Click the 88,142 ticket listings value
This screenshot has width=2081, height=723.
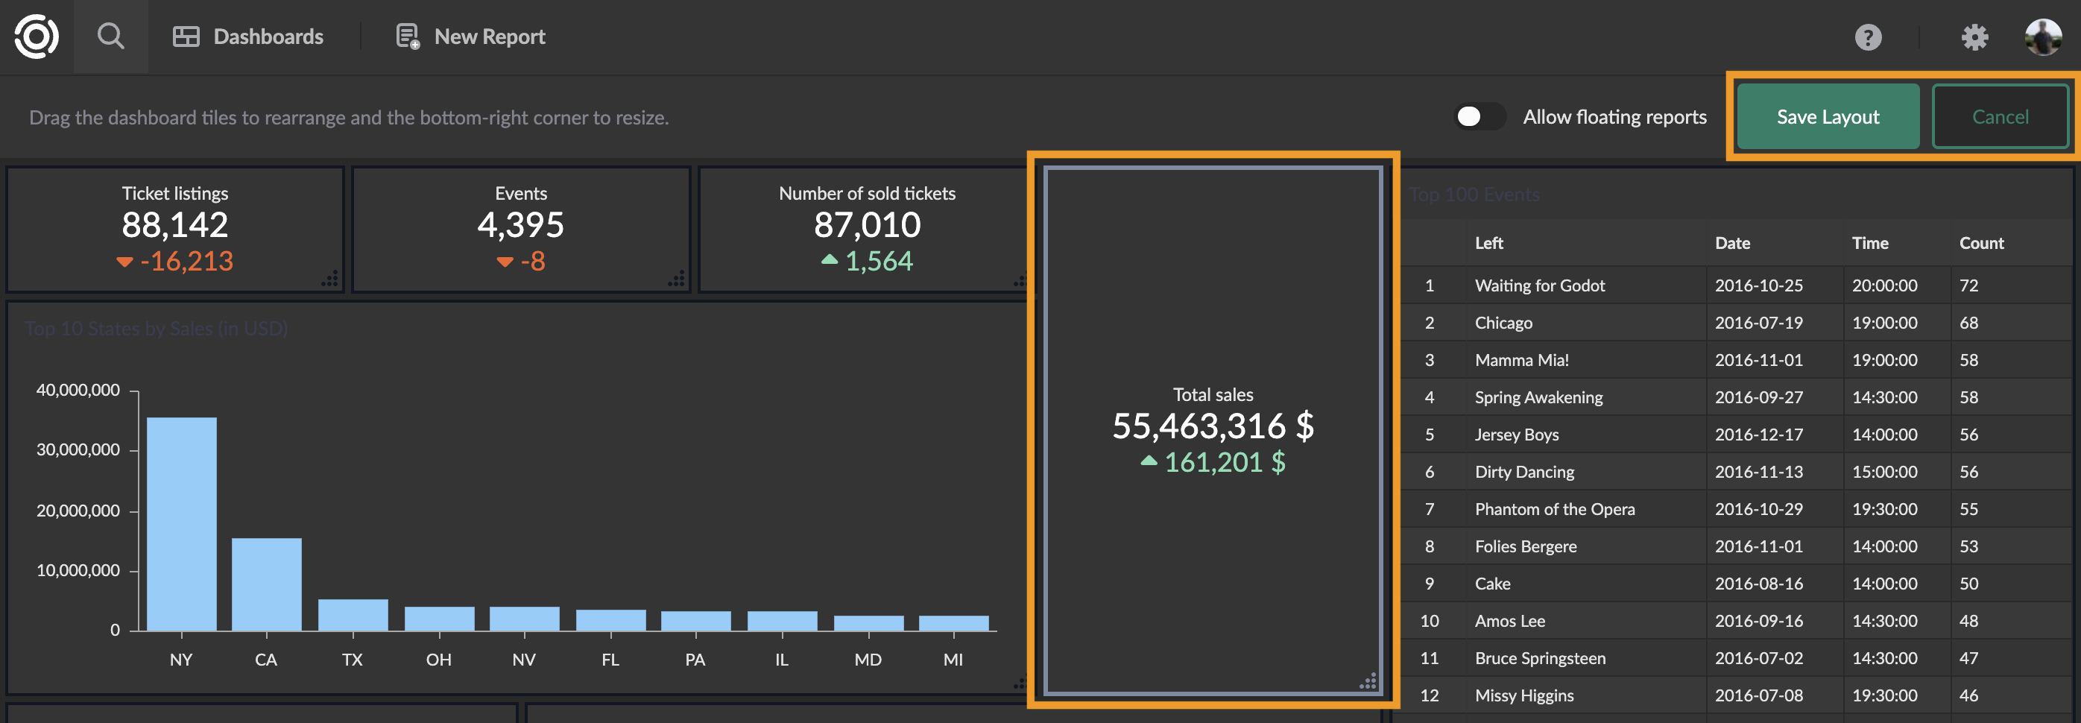tap(175, 224)
